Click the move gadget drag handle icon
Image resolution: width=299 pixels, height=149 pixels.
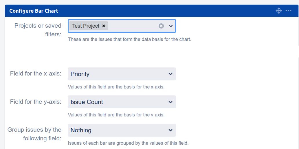pyautogui.click(x=279, y=11)
